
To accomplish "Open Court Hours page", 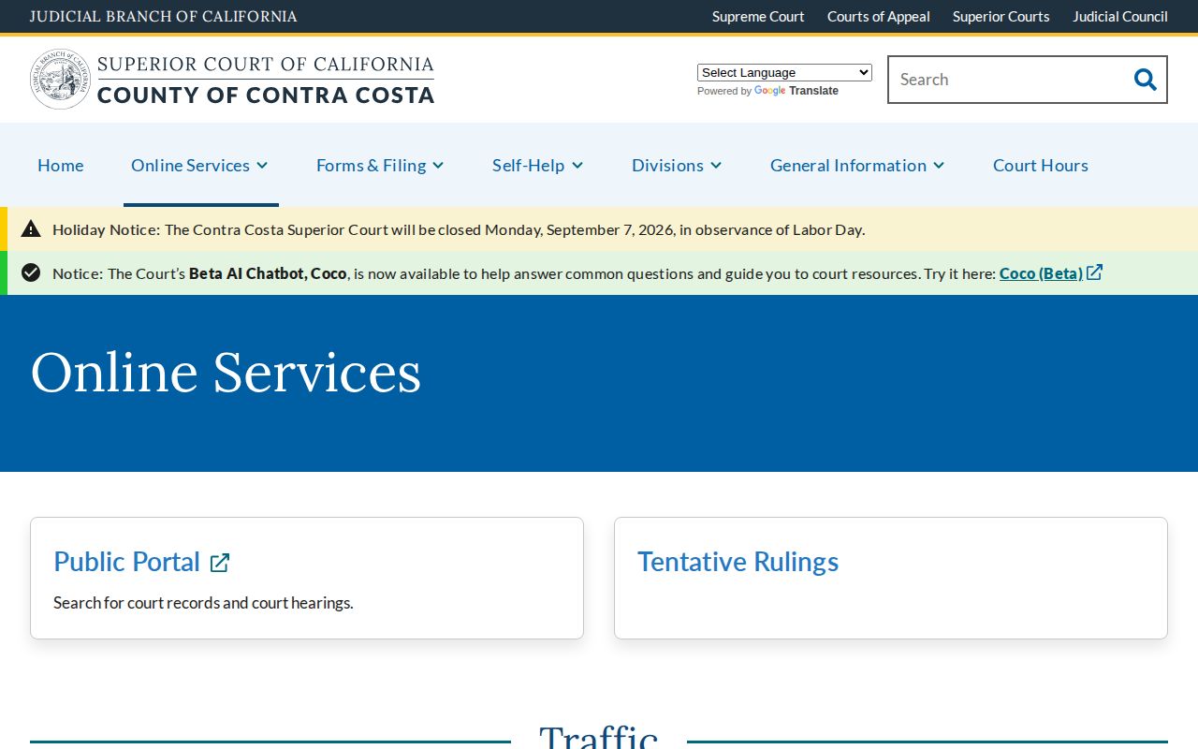I will [x=1041, y=165].
